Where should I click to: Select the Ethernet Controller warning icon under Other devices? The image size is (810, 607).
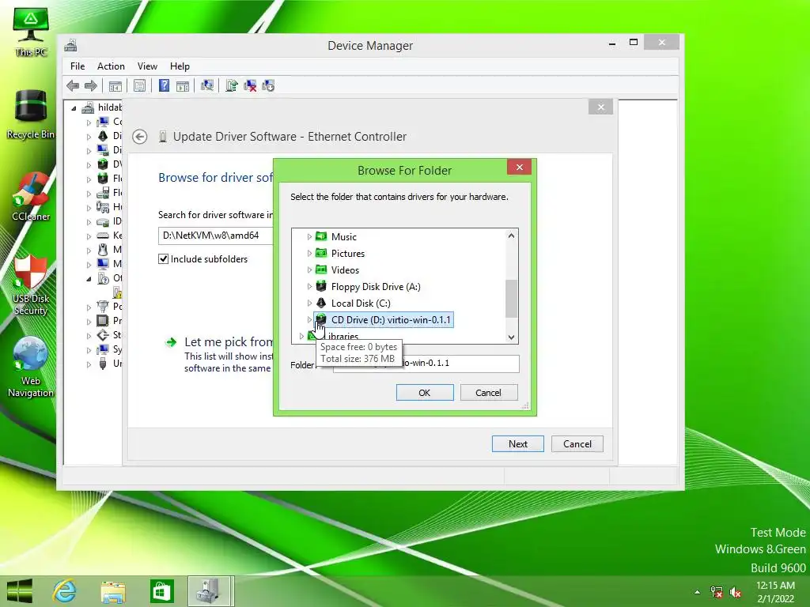117,292
